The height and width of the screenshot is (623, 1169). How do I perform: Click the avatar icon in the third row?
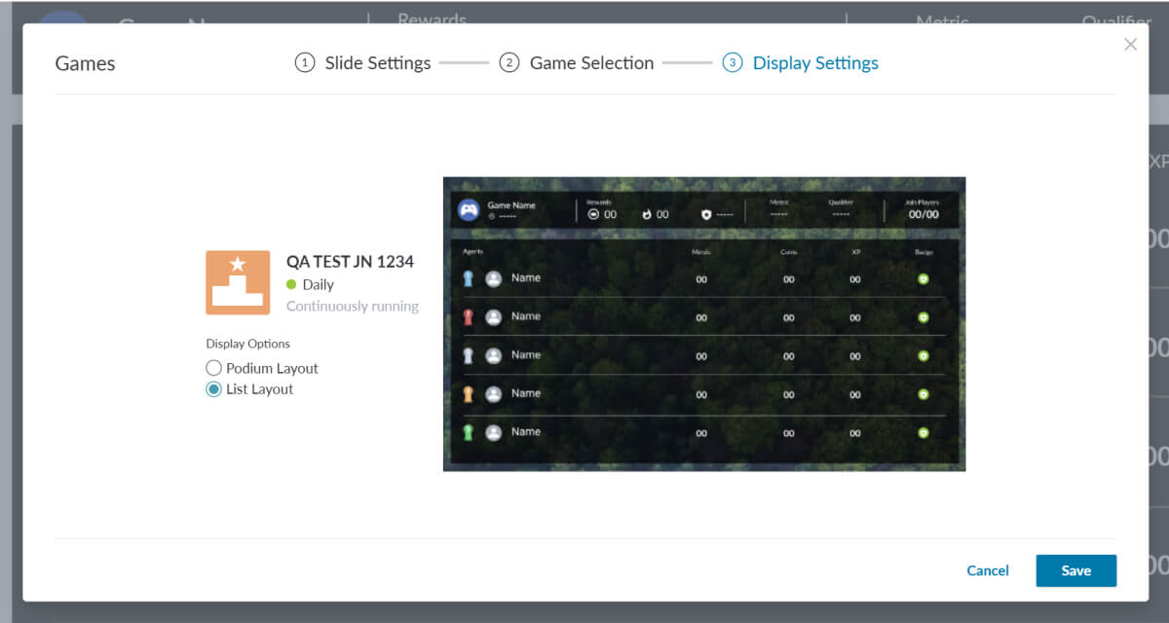point(494,355)
